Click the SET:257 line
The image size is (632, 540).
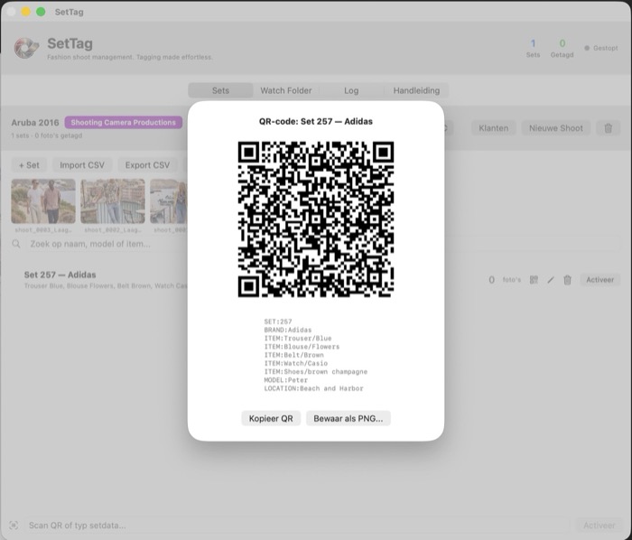278,321
